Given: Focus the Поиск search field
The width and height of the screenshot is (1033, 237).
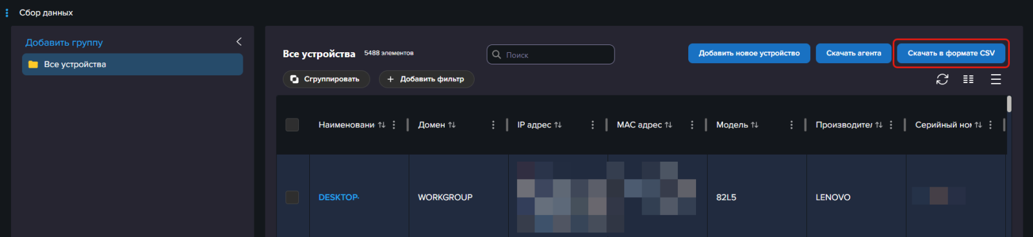Looking at the screenshot, I should point(551,55).
